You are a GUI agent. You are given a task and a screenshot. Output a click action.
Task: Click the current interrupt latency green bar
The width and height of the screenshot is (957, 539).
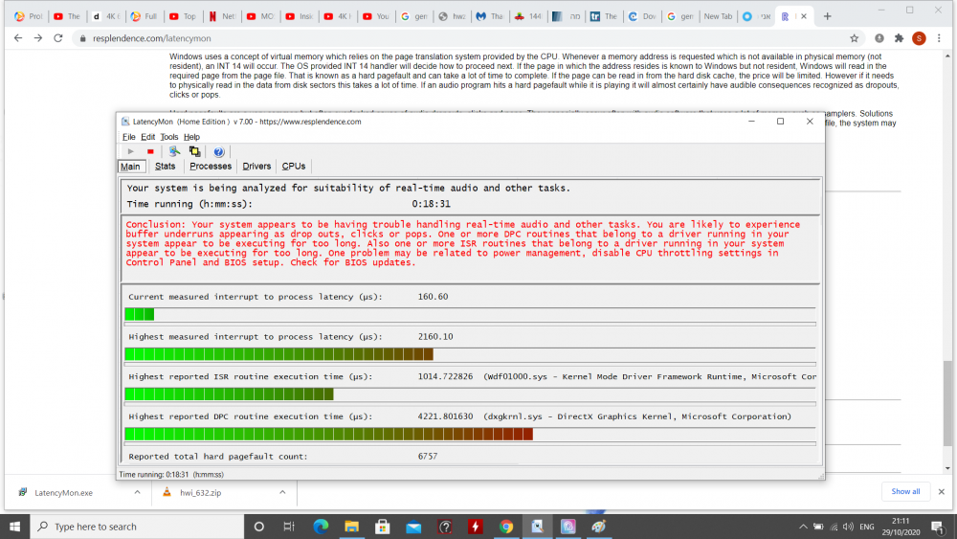(139, 314)
